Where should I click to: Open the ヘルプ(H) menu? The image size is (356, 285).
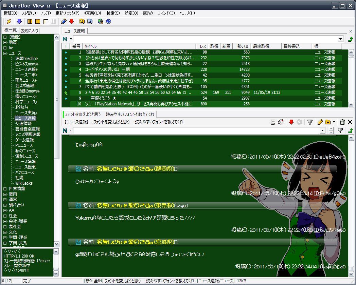point(187,13)
